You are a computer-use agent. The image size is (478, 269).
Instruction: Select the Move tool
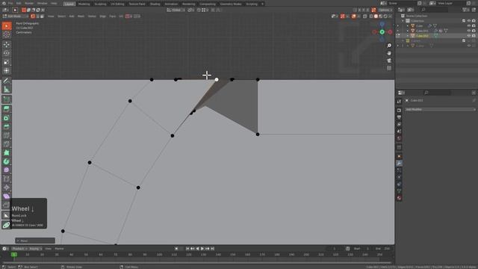7,45
